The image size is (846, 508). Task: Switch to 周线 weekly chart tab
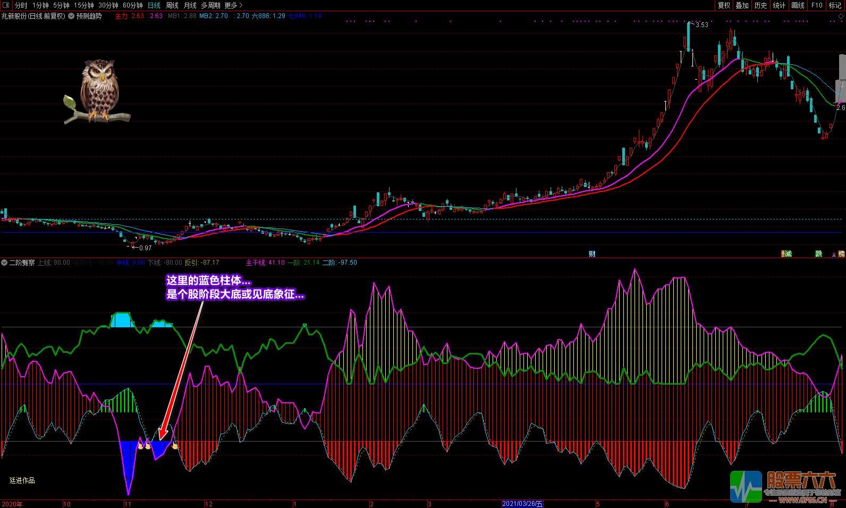click(x=172, y=5)
